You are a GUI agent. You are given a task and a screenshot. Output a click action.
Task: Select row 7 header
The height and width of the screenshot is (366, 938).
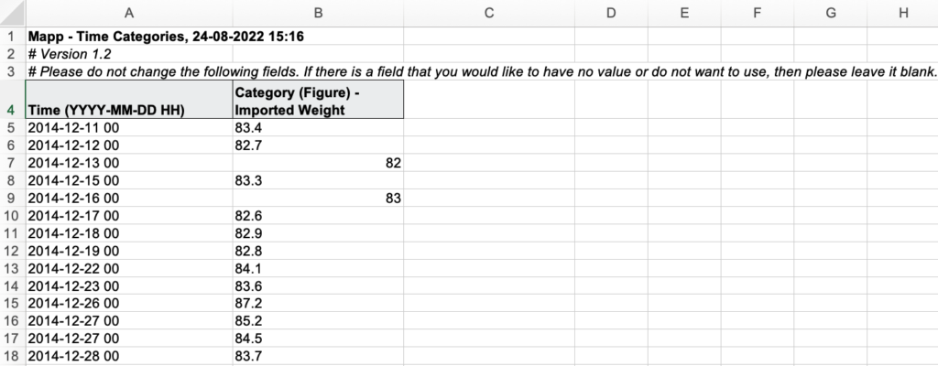point(13,163)
